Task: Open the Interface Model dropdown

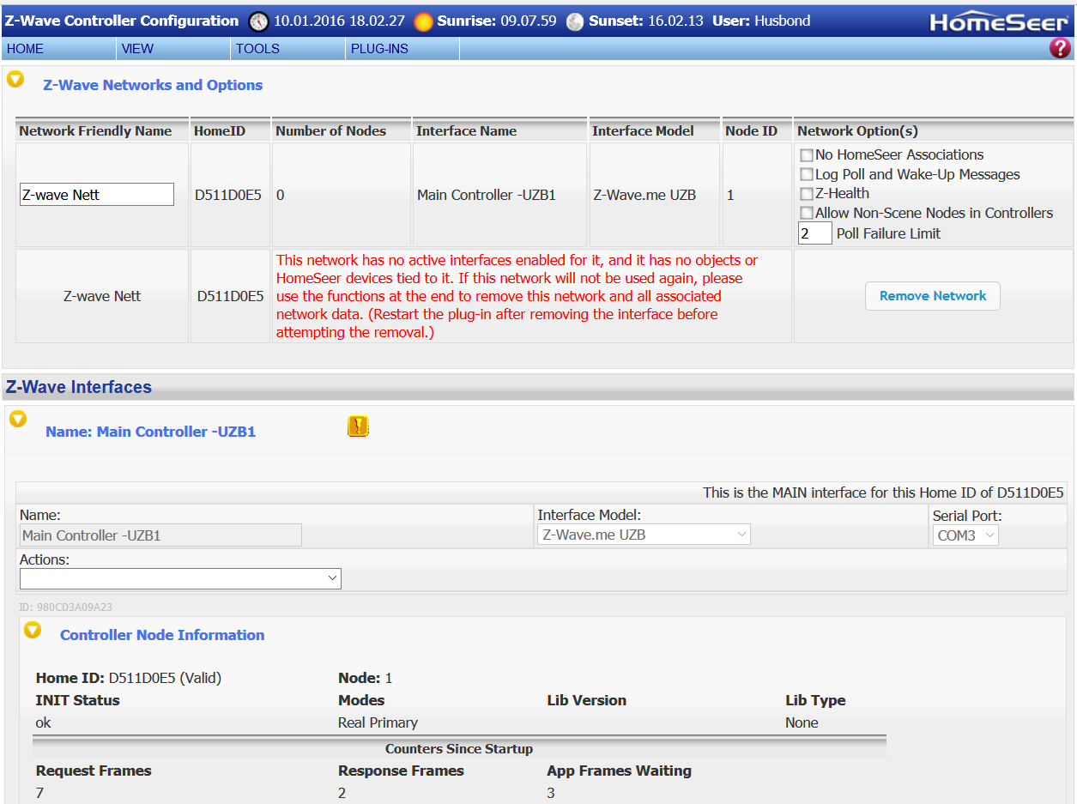Action: click(644, 535)
